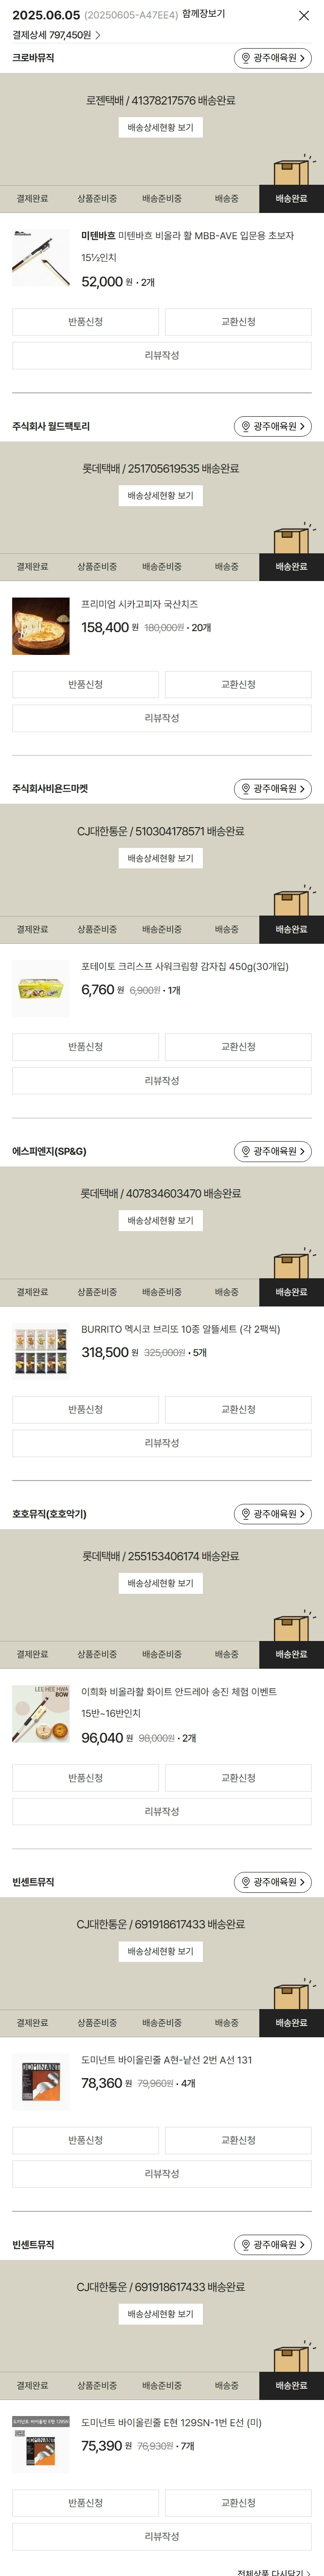
Task: Close the order detail page with X icon
Action: pos(304,16)
